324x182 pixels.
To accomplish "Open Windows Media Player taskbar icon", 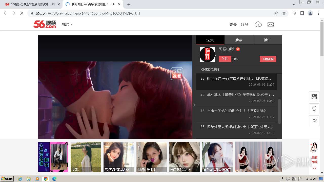I will click(x=37, y=179).
